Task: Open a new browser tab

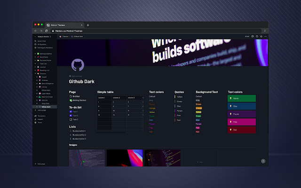Action: tap(88, 25)
